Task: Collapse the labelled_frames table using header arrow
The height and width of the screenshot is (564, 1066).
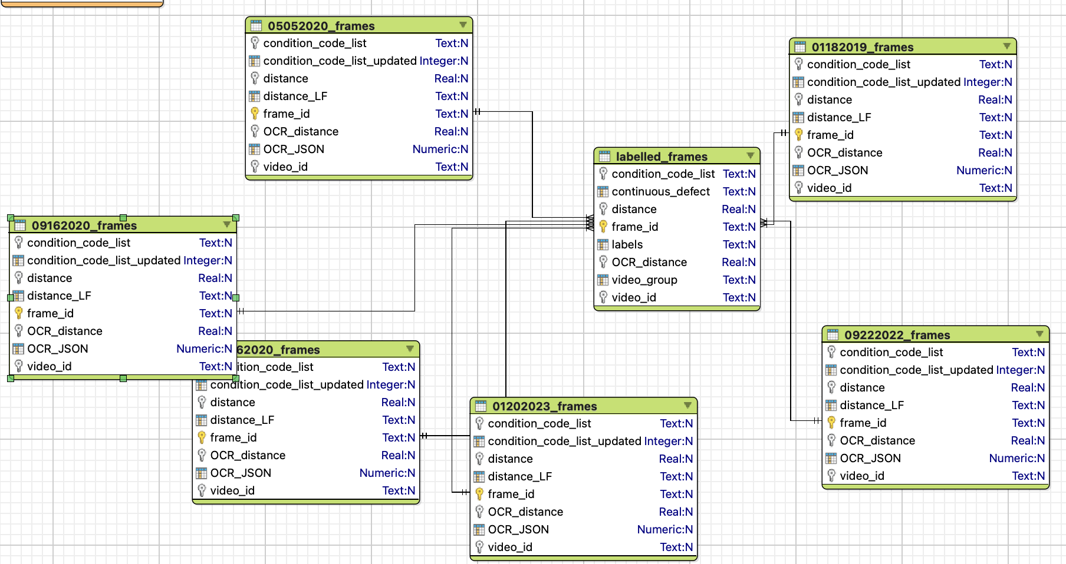Action: 751,155
